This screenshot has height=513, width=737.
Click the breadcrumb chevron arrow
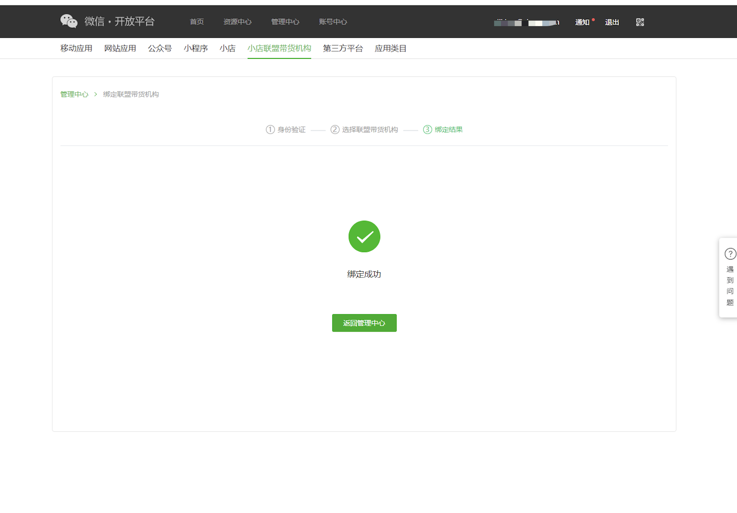96,94
